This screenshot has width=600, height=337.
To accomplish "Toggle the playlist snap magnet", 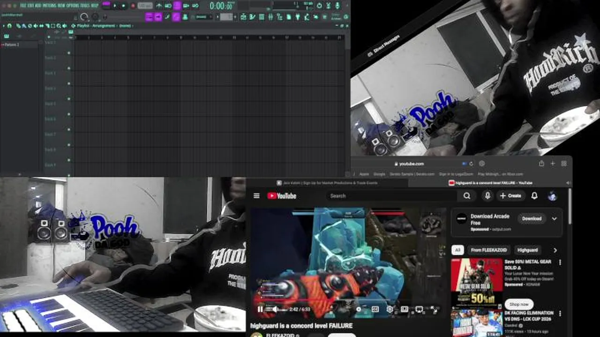I will tap(9, 26).
